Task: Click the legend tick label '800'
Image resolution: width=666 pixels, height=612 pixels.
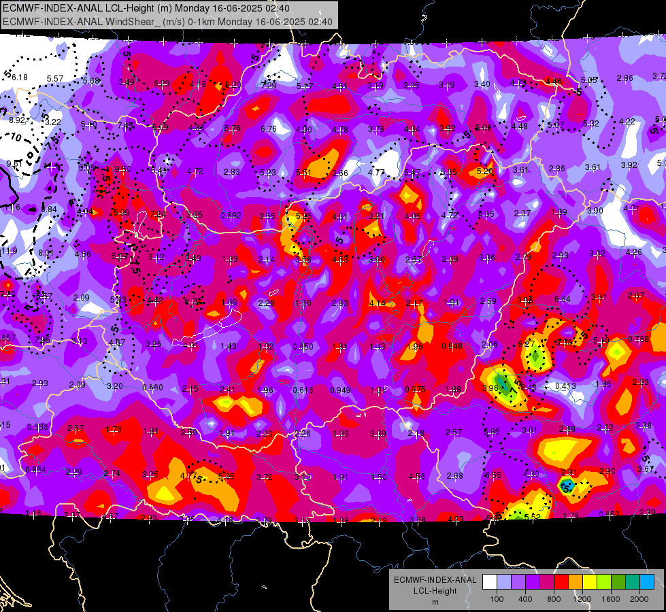Action: coord(554,599)
